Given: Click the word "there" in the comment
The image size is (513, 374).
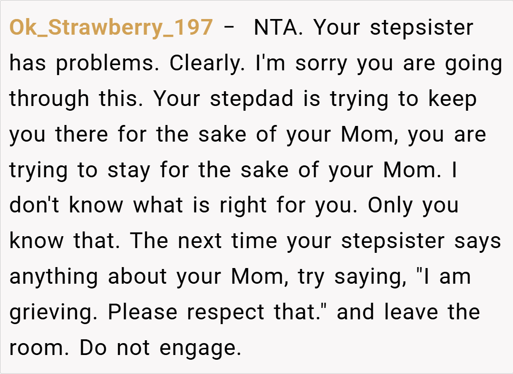Looking at the screenshot, I should point(83,135).
